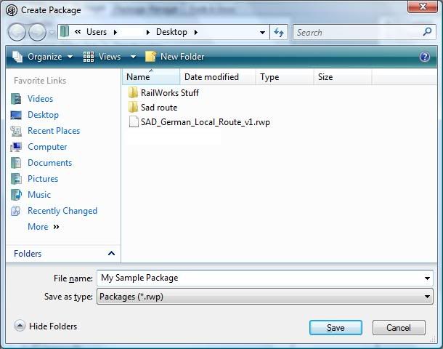443x349 pixels.
Task: Collapse the folder pane with Hide Folders
Action: (x=46, y=326)
